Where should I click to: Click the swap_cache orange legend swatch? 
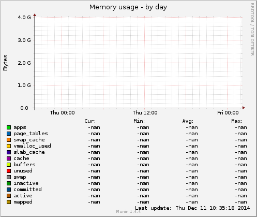pyautogui.click(x=9, y=140)
